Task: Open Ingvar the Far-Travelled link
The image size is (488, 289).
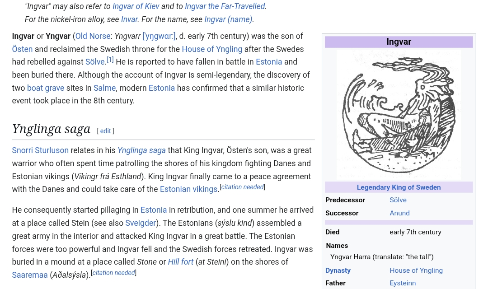Action: 225,6
